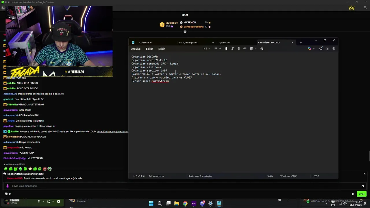Open Discord from the taskbar
370x208 pixels.
[x=202, y=203]
